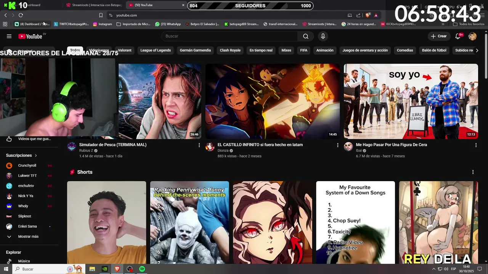Open the Windows notification center
The image size is (488, 274).
tap(480, 269)
